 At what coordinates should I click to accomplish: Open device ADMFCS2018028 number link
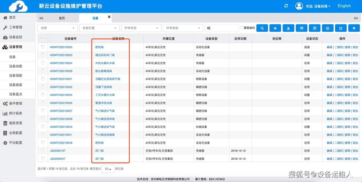pos(61,71)
